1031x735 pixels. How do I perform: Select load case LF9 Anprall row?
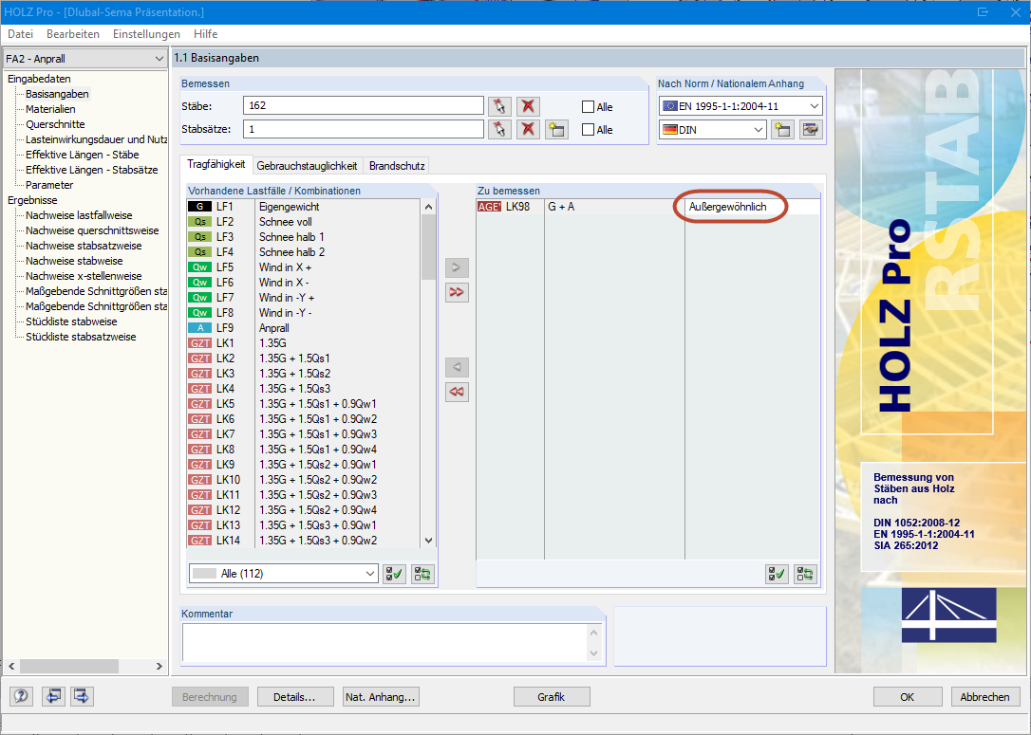(304, 328)
